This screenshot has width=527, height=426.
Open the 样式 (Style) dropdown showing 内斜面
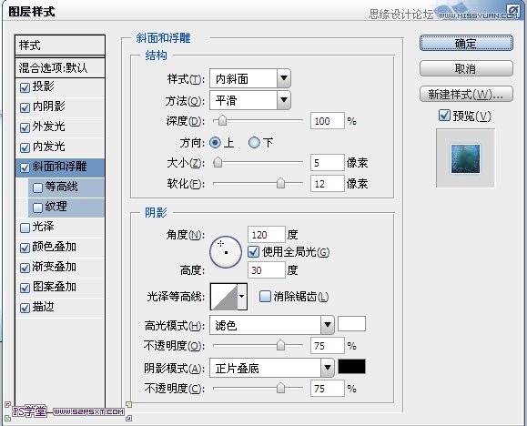(250, 78)
